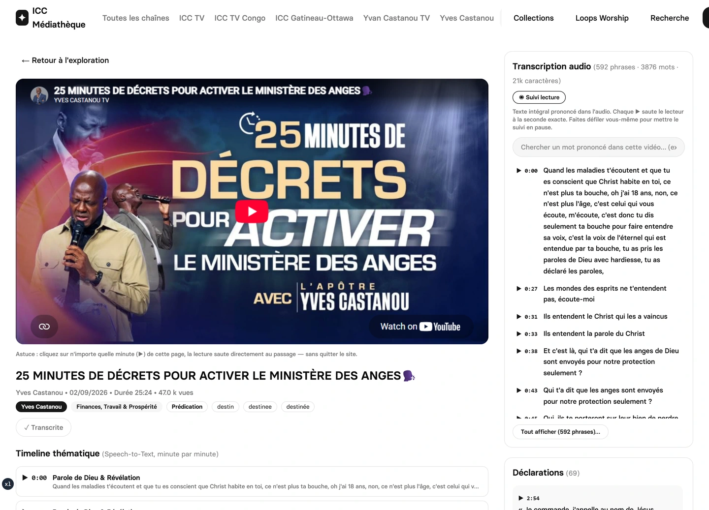Click the channel avatar in the video header
This screenshot has width=709, height=510.
pos(39,95)
